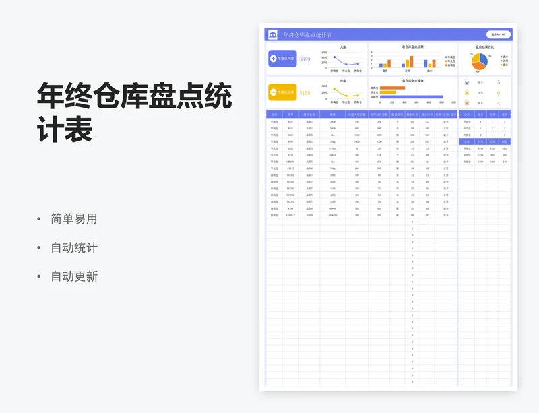Click the 100*100 specification cell
This screenshot has height=413, width=539.
click(332, 215)
